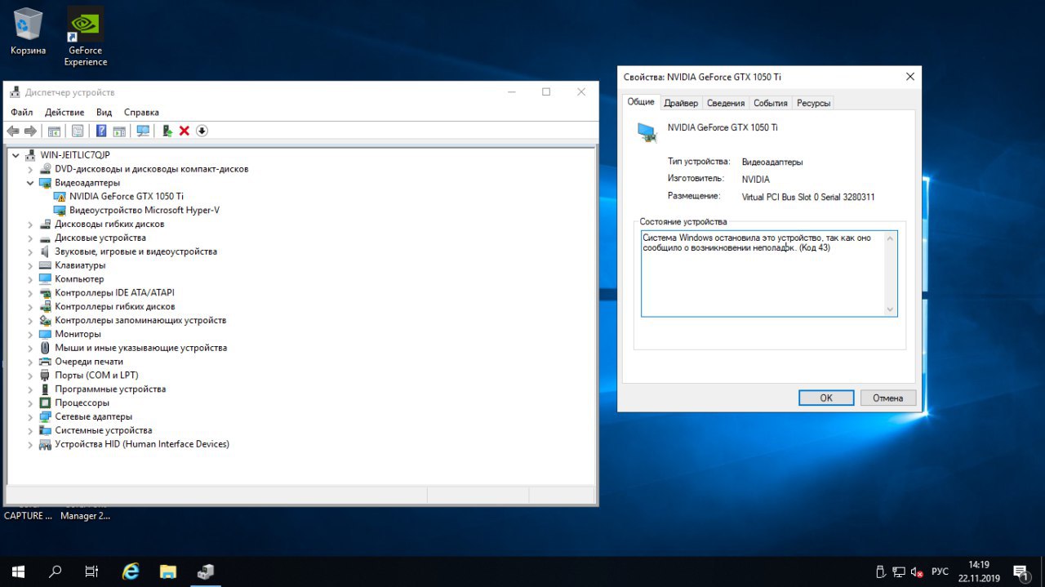Click the Update driver toolbar icon
The width and height of the screenshot is (1045, 587).
[167, 131]
